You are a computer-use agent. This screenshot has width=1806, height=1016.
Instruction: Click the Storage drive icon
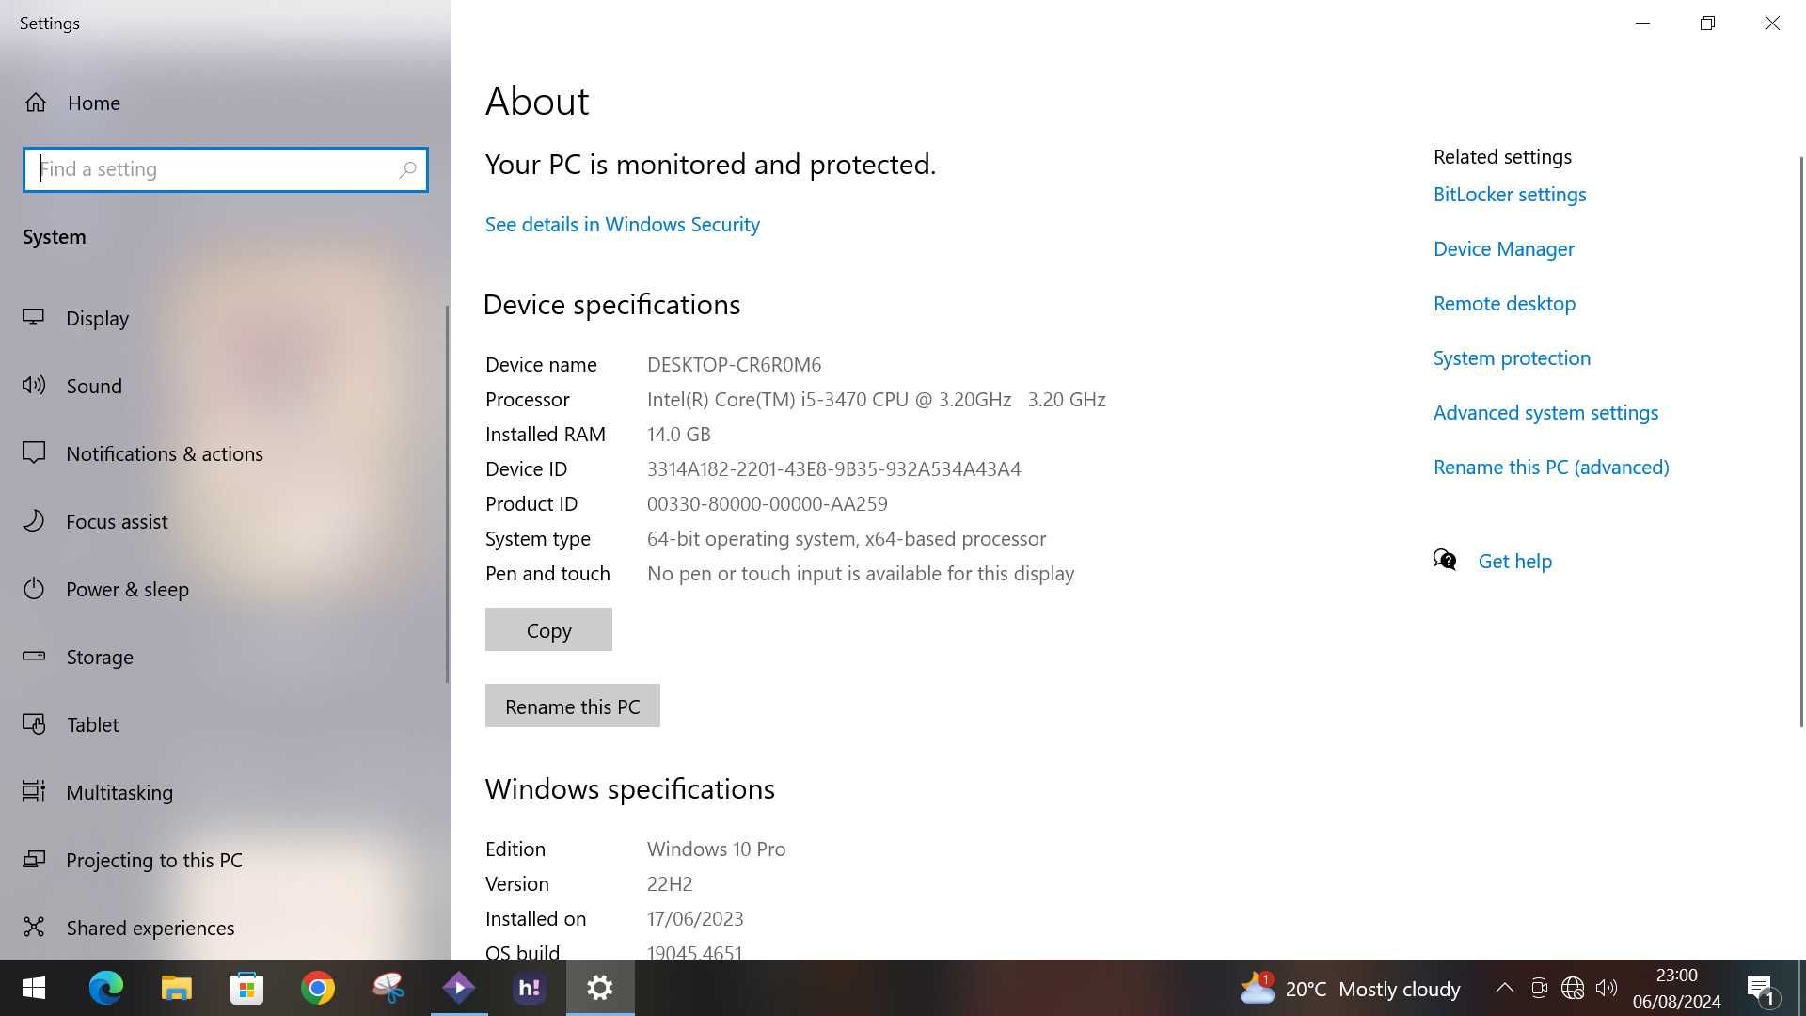(34, 656)
